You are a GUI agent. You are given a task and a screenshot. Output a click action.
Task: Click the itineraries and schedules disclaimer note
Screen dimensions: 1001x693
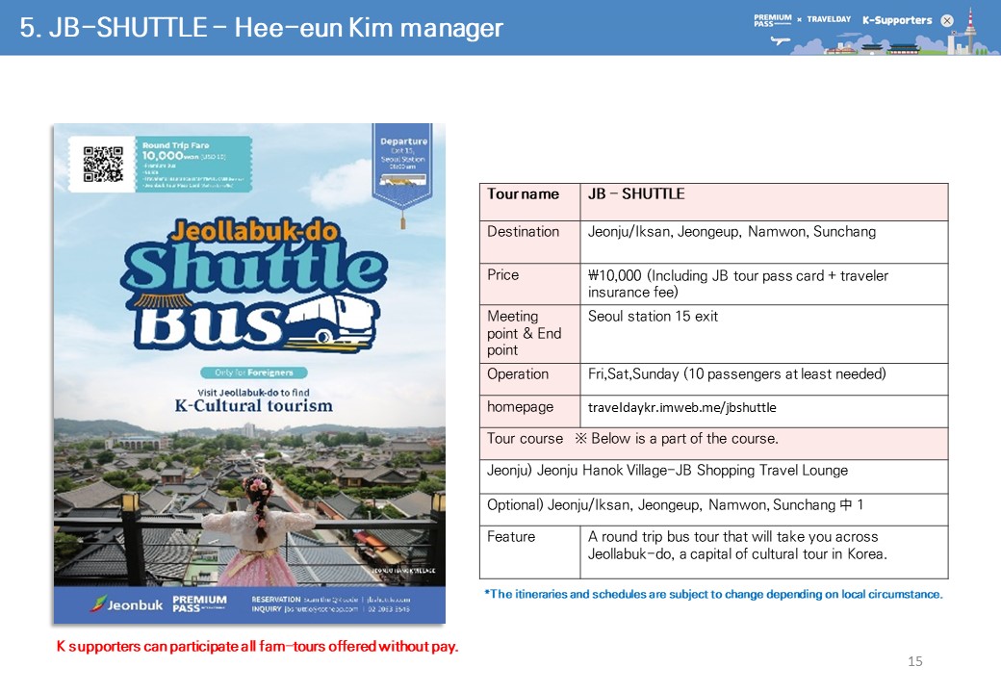click(713, 594)
